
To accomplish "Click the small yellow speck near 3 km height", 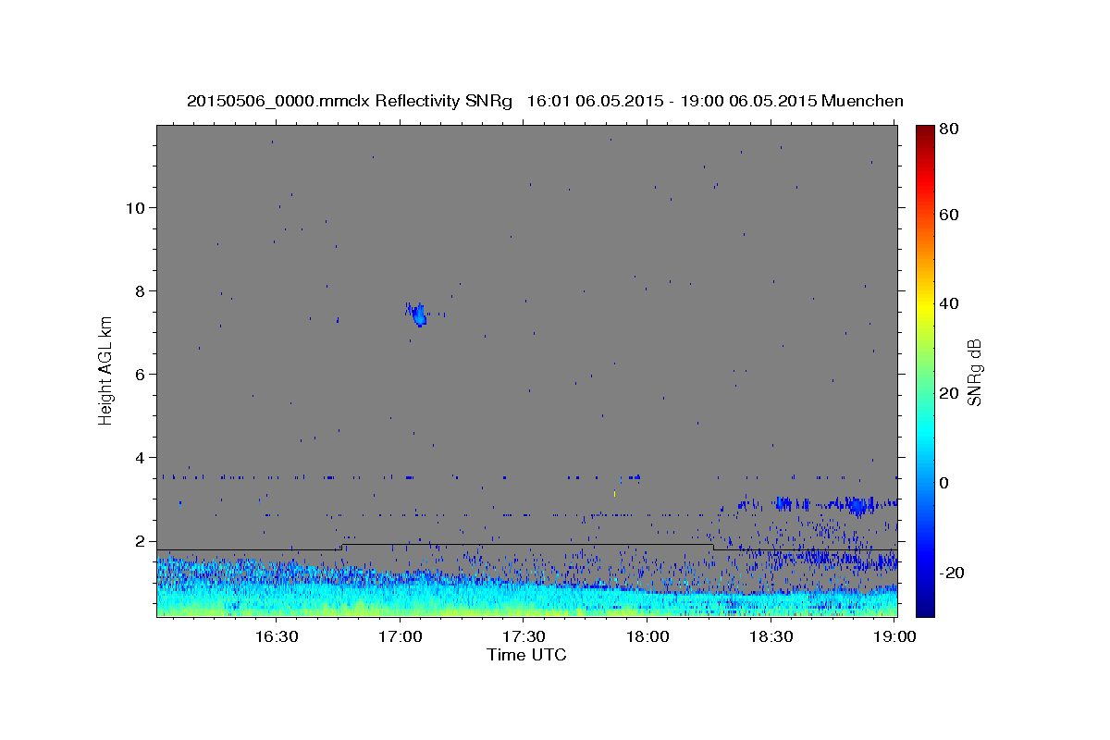I will tap(614, 494).
